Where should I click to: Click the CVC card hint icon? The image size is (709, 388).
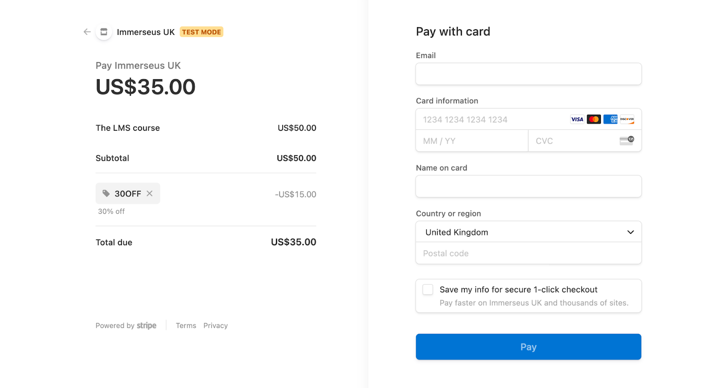pos(626,141)
